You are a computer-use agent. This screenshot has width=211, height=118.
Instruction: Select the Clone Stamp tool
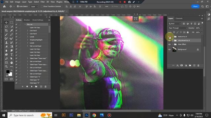click(x=6, y=43)
